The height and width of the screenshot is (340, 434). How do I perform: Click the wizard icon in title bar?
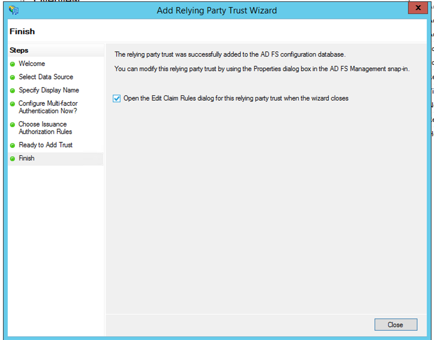[14, 10]
